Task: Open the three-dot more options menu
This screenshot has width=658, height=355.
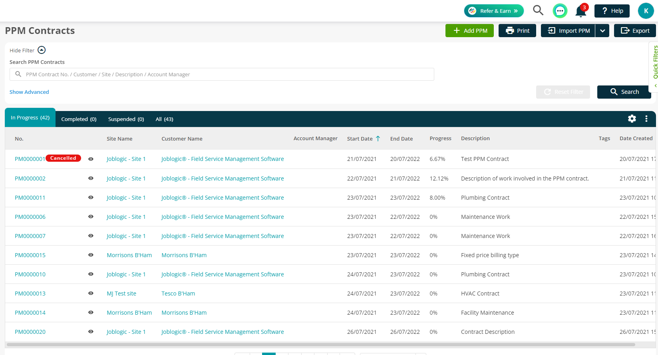Action: [646, 119]
